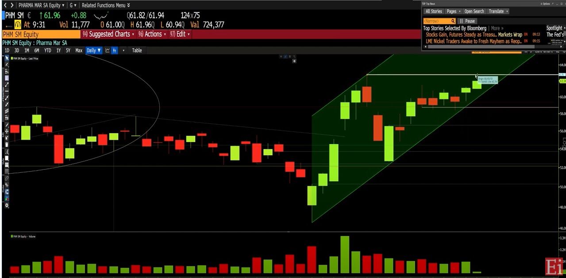
Task: Select the 1M time range
Action: (27, 50)
